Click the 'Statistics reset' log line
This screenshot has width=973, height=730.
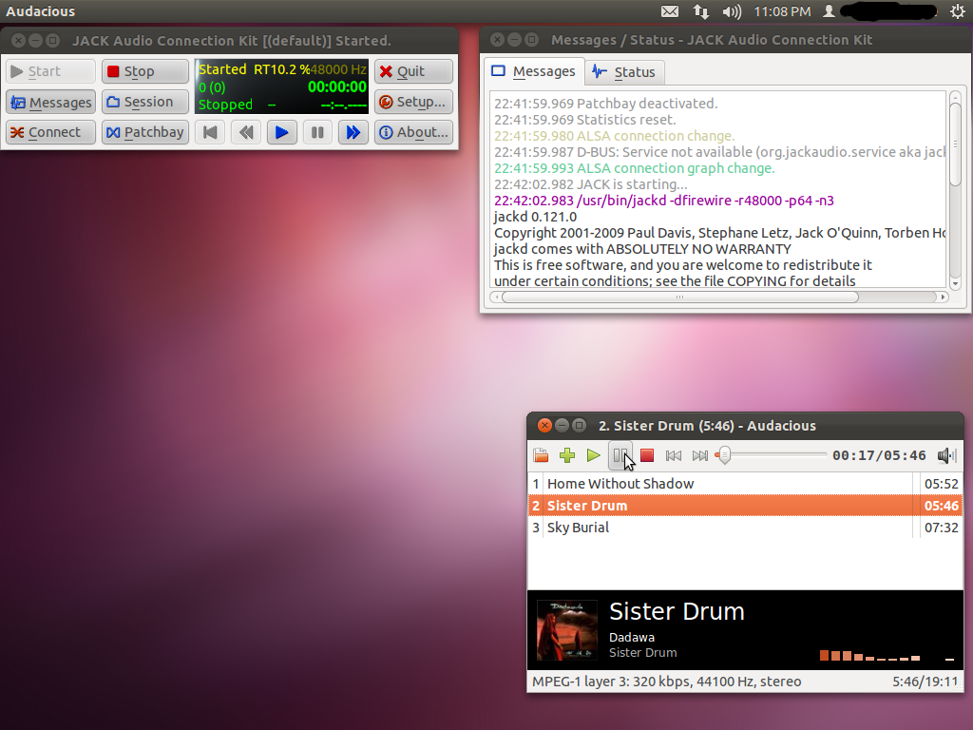coord(585,120)
